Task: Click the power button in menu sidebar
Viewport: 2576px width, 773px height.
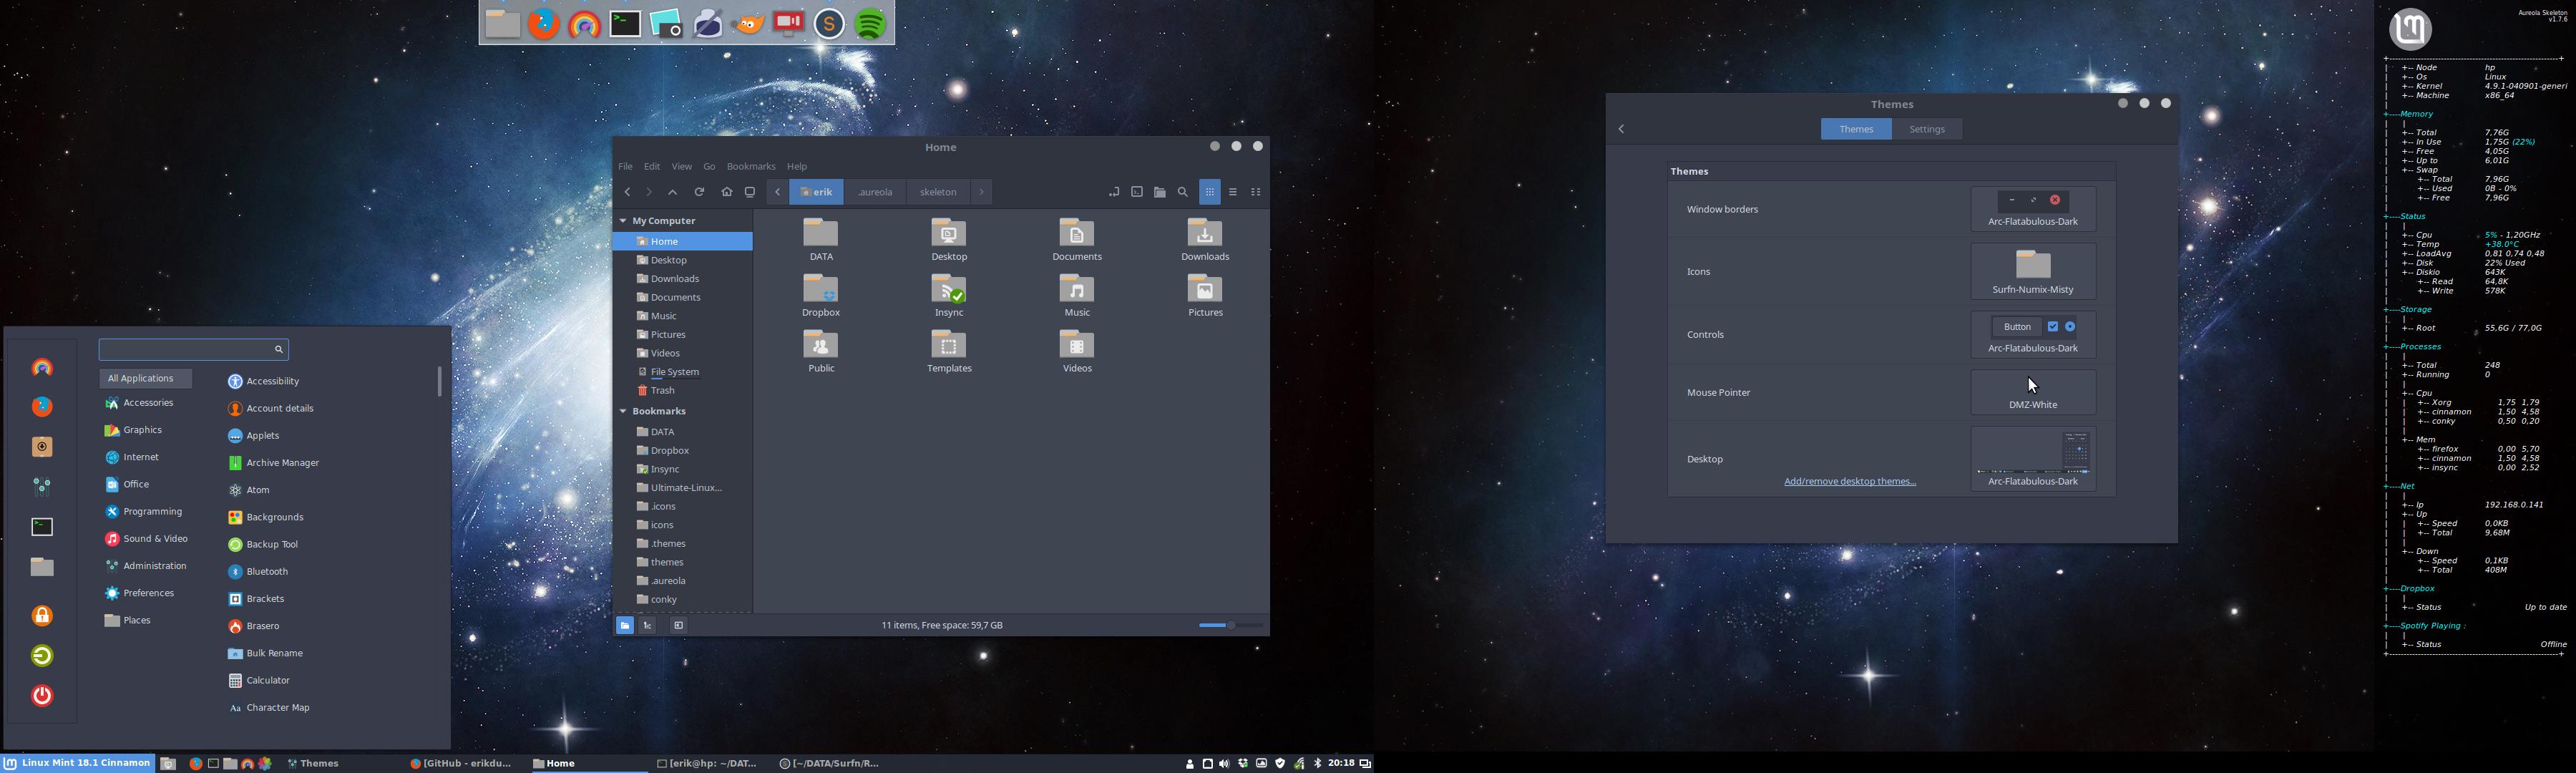Action: (42, 696)
